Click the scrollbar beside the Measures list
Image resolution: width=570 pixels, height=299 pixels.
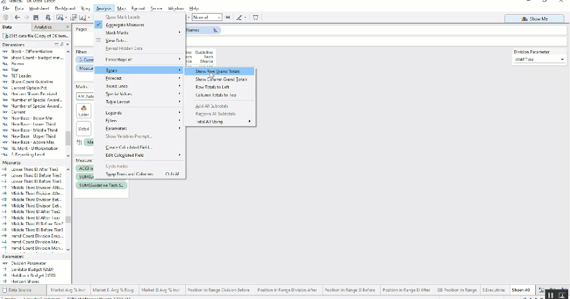(68, 209)
